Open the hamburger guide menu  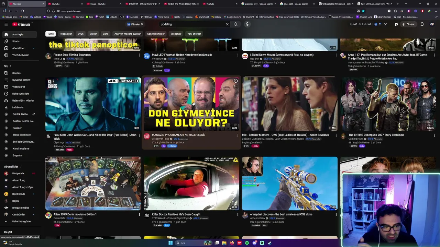tap(6, 24)
